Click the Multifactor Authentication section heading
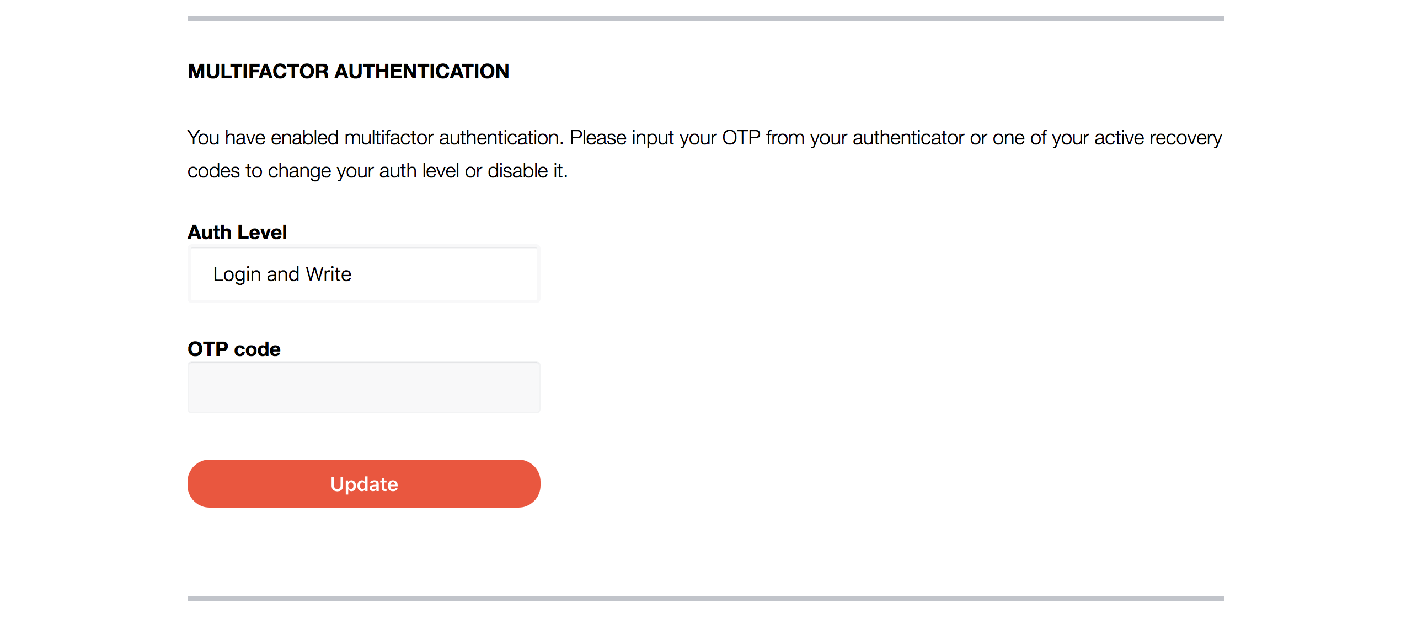Screen dimensions: 1412x620 [348, 71]
